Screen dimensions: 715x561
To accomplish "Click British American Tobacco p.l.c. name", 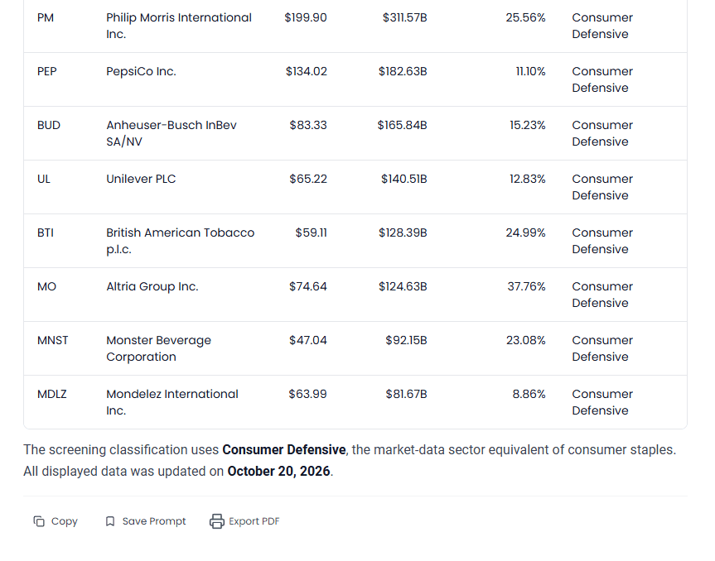I will pyautogui.click(x=180, y=241).
